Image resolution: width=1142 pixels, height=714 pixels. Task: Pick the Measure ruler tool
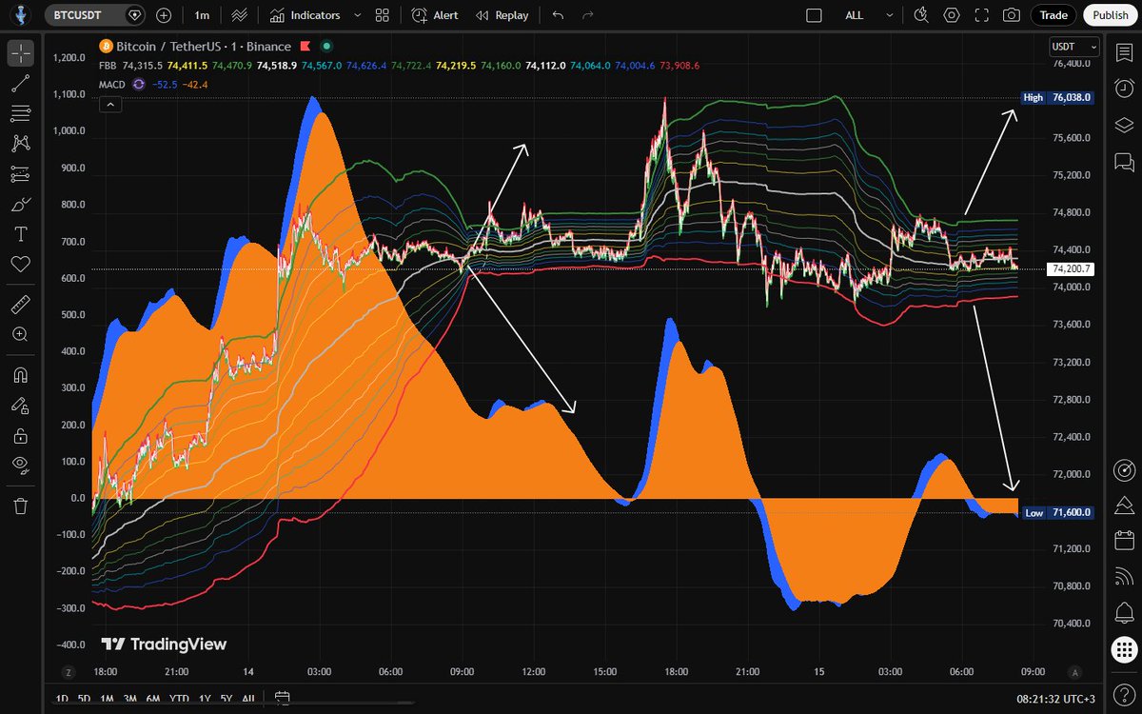20,306
